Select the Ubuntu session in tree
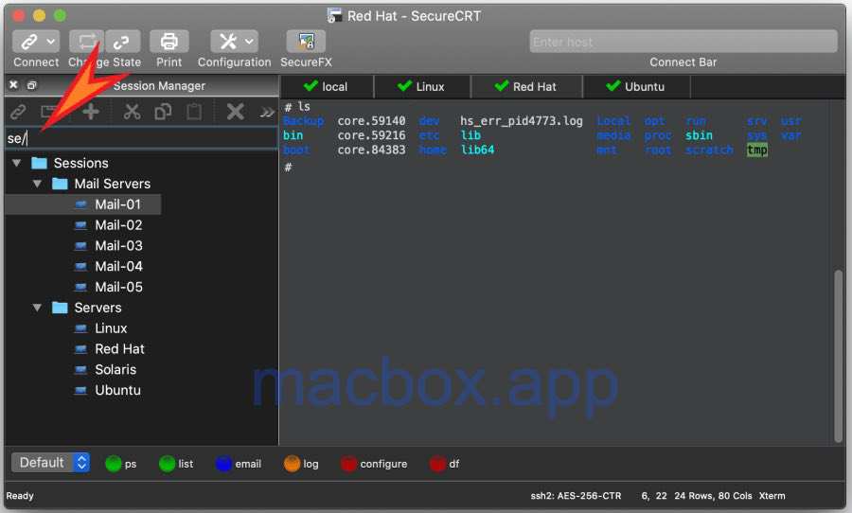This screenshot has width=852, height=513. coord(117,390)
